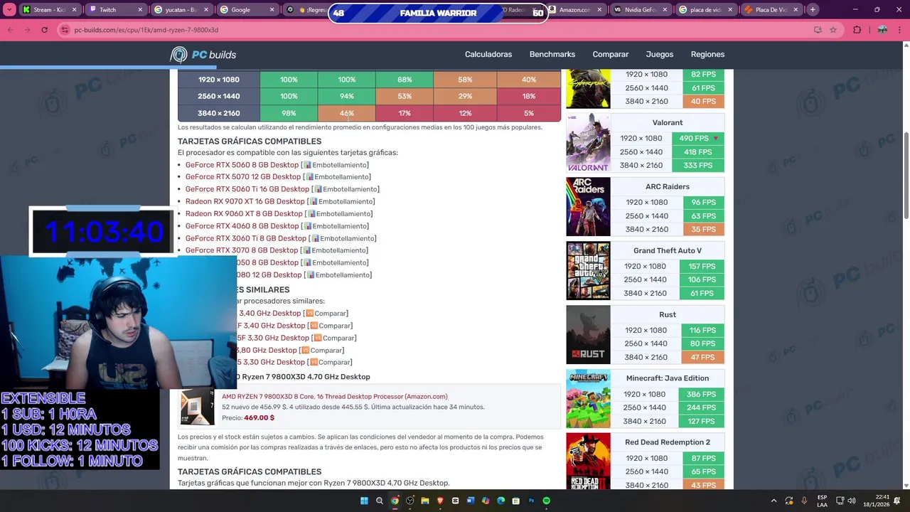Image resolution: width=910 pixels, height=512 pixels.
Task: Open the AMD Ryzen 7 9800X3D Amazon link
Action: point(334,397)
